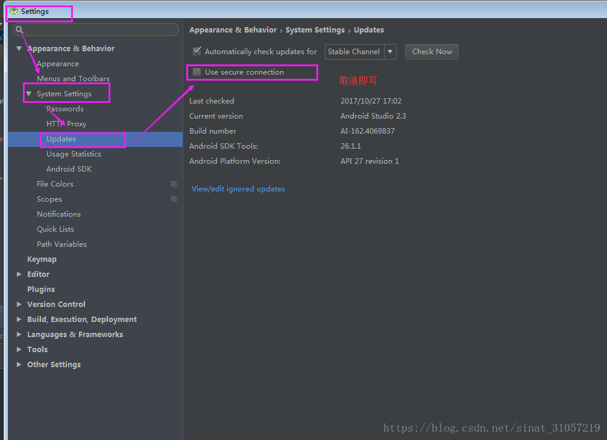Select Appearance in the settings tree
Screen dimensions: 607x440
(x=58, y=64)
